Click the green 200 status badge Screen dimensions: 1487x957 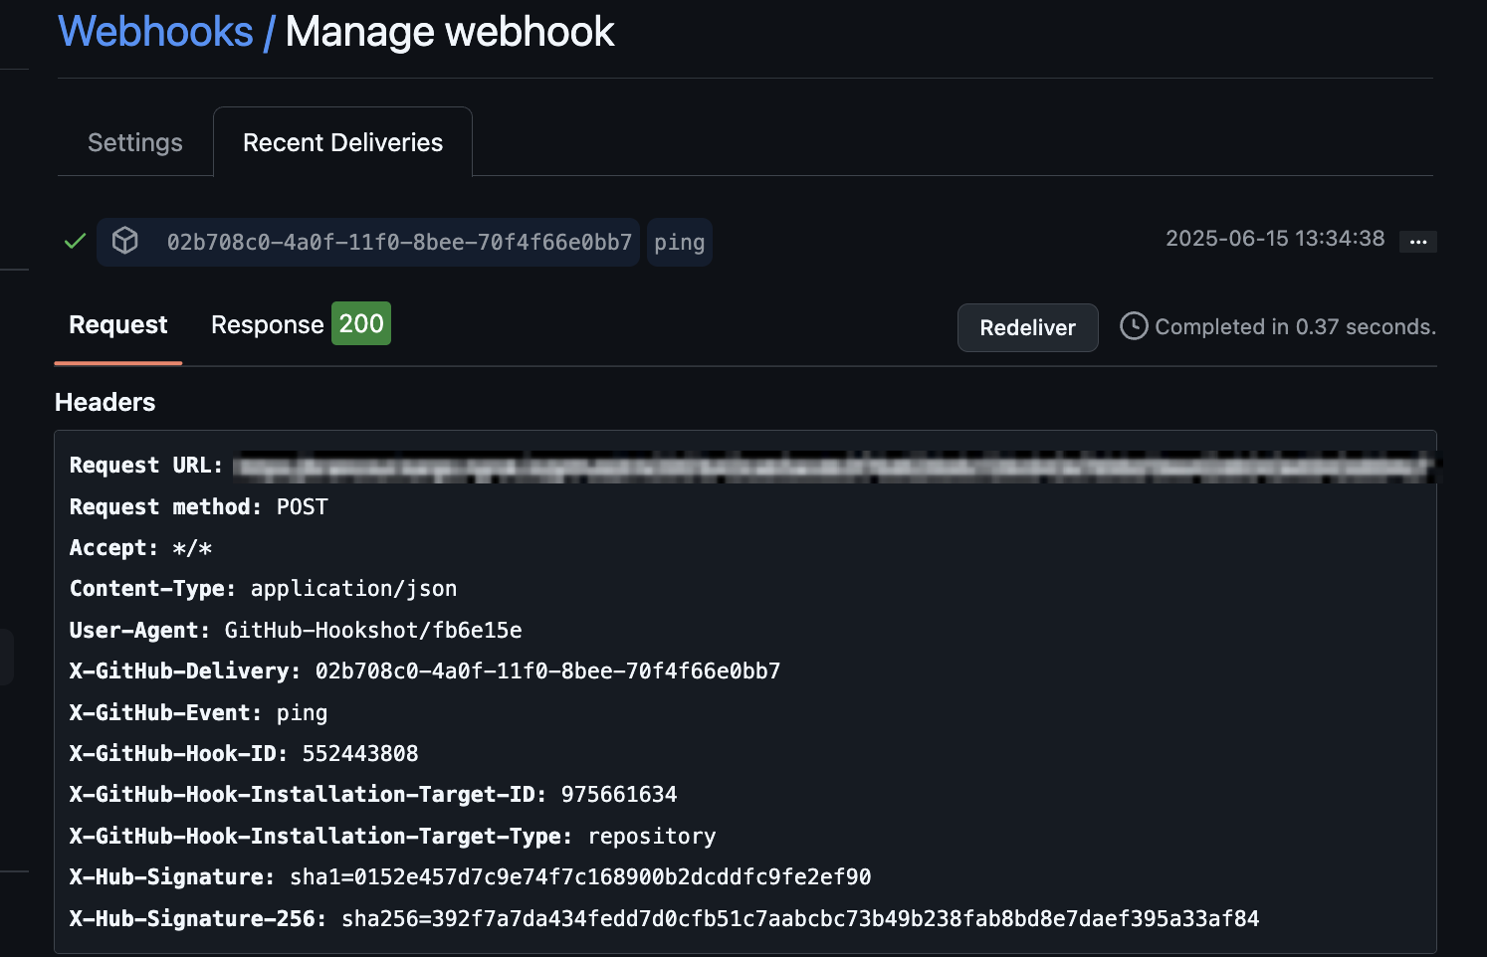click(x=360, y=324)
